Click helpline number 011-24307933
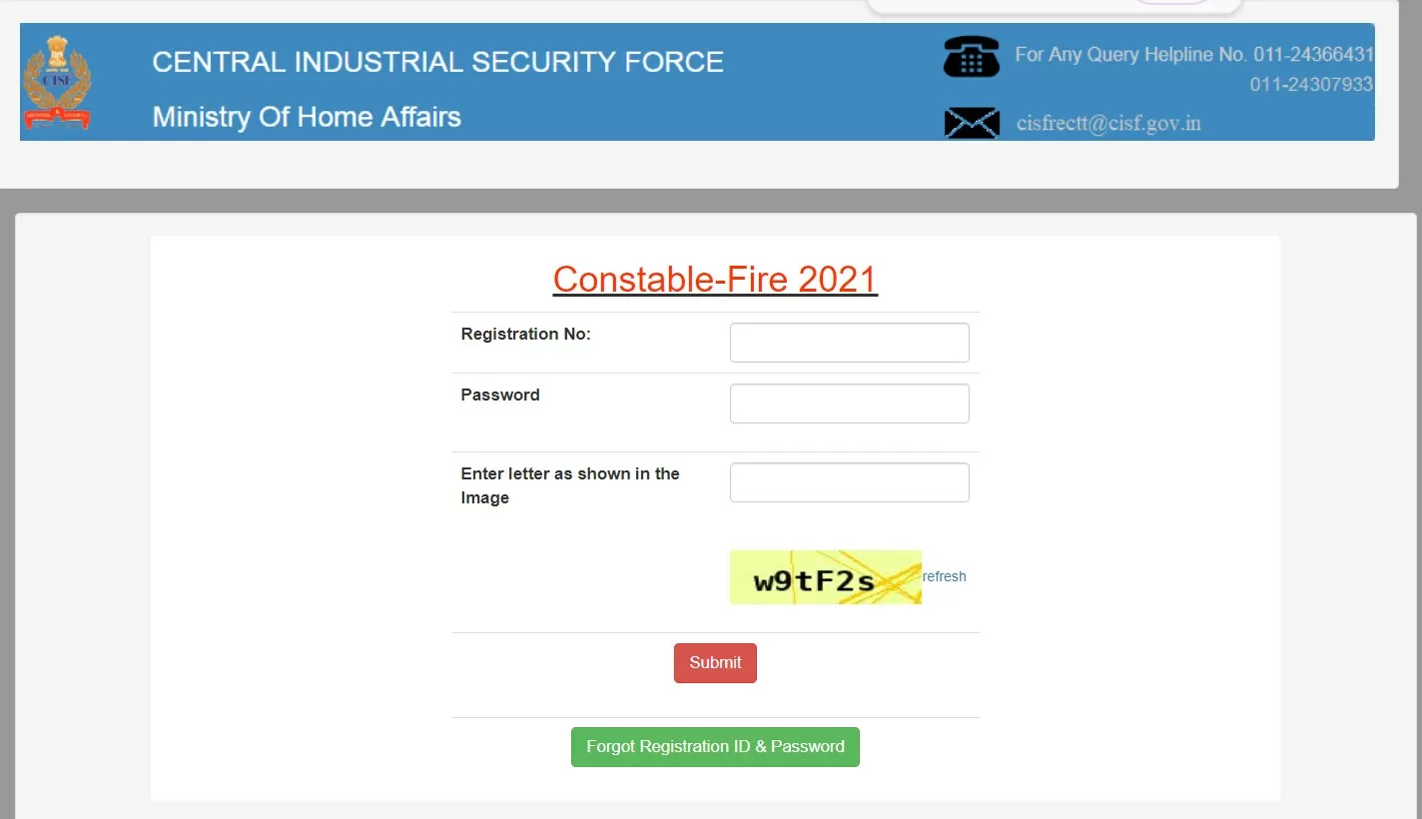The image size is (1422, 819). 1311,85
